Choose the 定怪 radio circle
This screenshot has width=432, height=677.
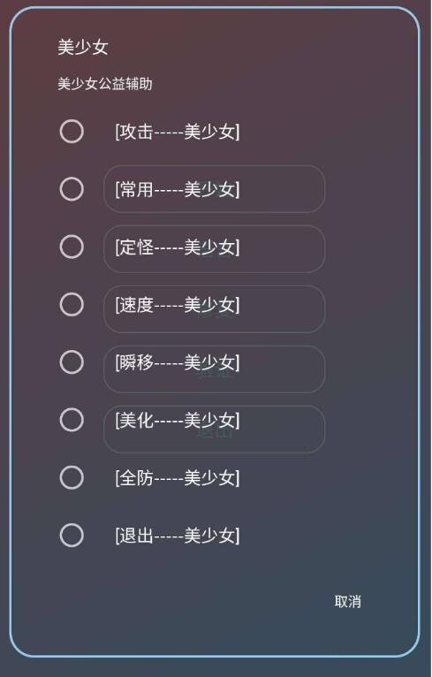pos(72,247)
